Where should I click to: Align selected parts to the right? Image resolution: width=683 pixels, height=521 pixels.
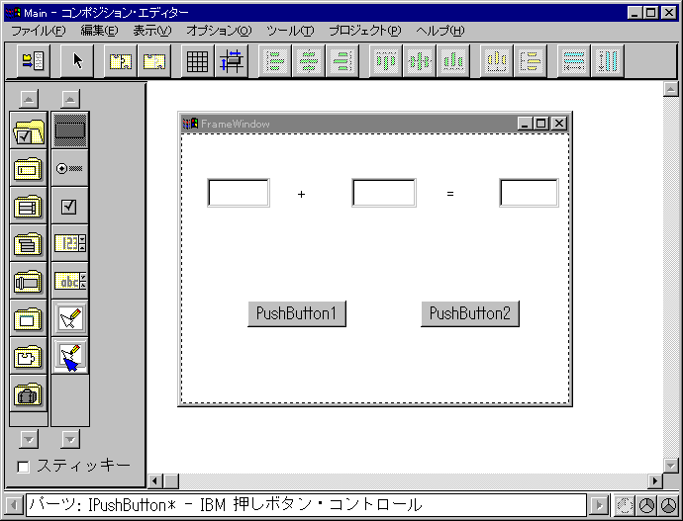pos(342,61)
